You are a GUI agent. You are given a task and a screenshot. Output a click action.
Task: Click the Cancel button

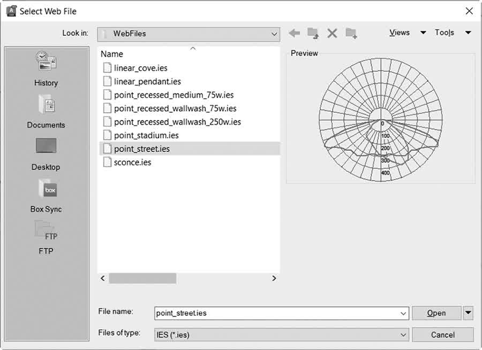pyautogui.click(x=443, y=335)
